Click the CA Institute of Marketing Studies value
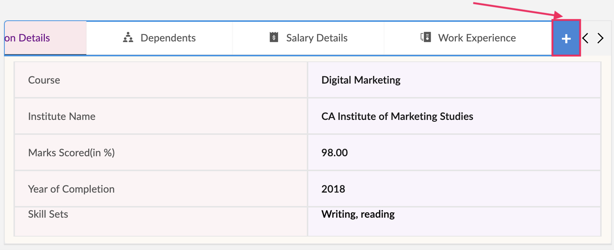Image resolution: width=614 pixels, height=250 pixels. tap(397, 116)
